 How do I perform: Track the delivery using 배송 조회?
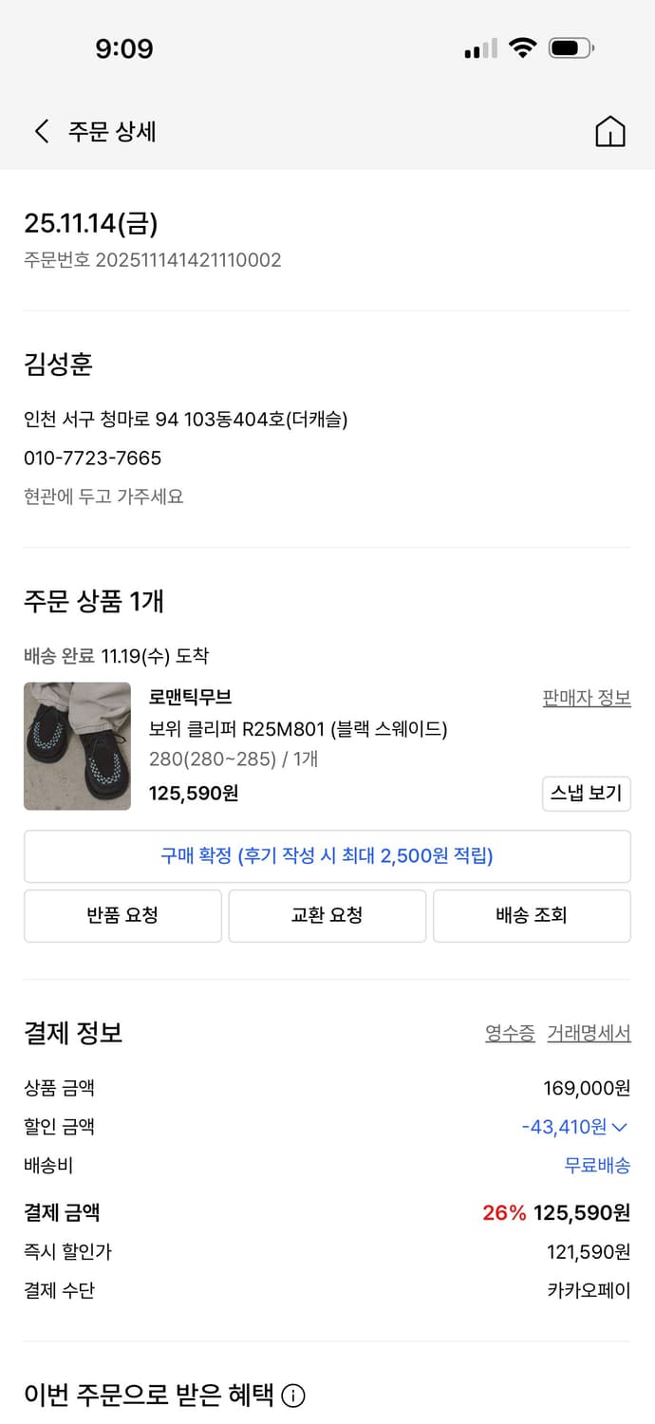[532, 915]
